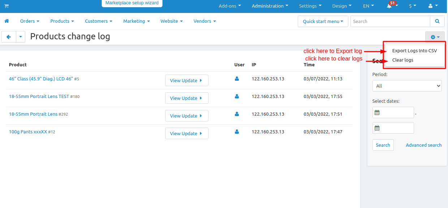Click the IP column header
The image size is (448, 208).
coord(254,65)
